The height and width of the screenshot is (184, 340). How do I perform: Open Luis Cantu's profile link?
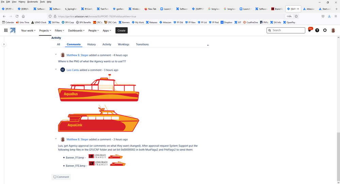pyautogui.click(x=72, y=70)
